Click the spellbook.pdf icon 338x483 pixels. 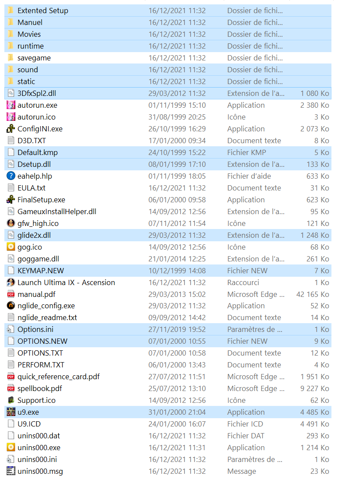pos(11,388)
